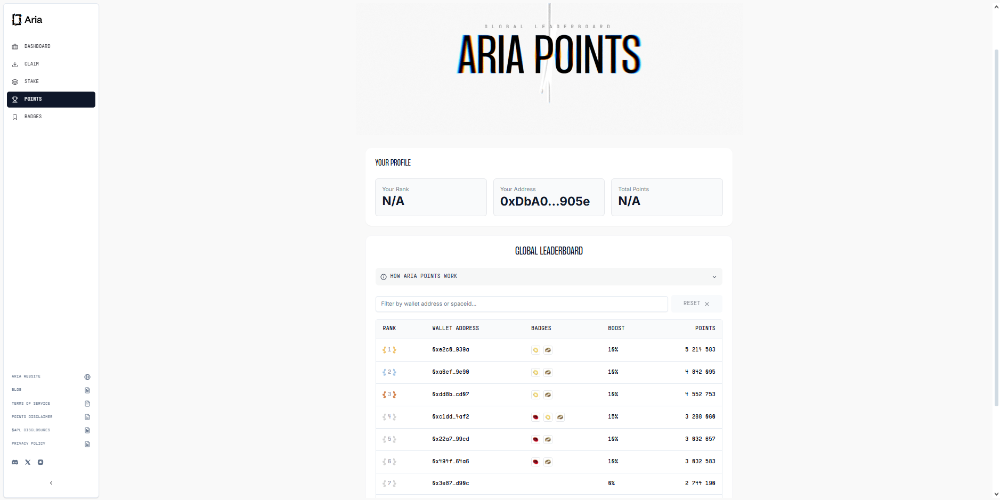Viewport: 1000px width, 500px height.
Task: Open the X (Twitter) social icon
Action: (28, 462)
